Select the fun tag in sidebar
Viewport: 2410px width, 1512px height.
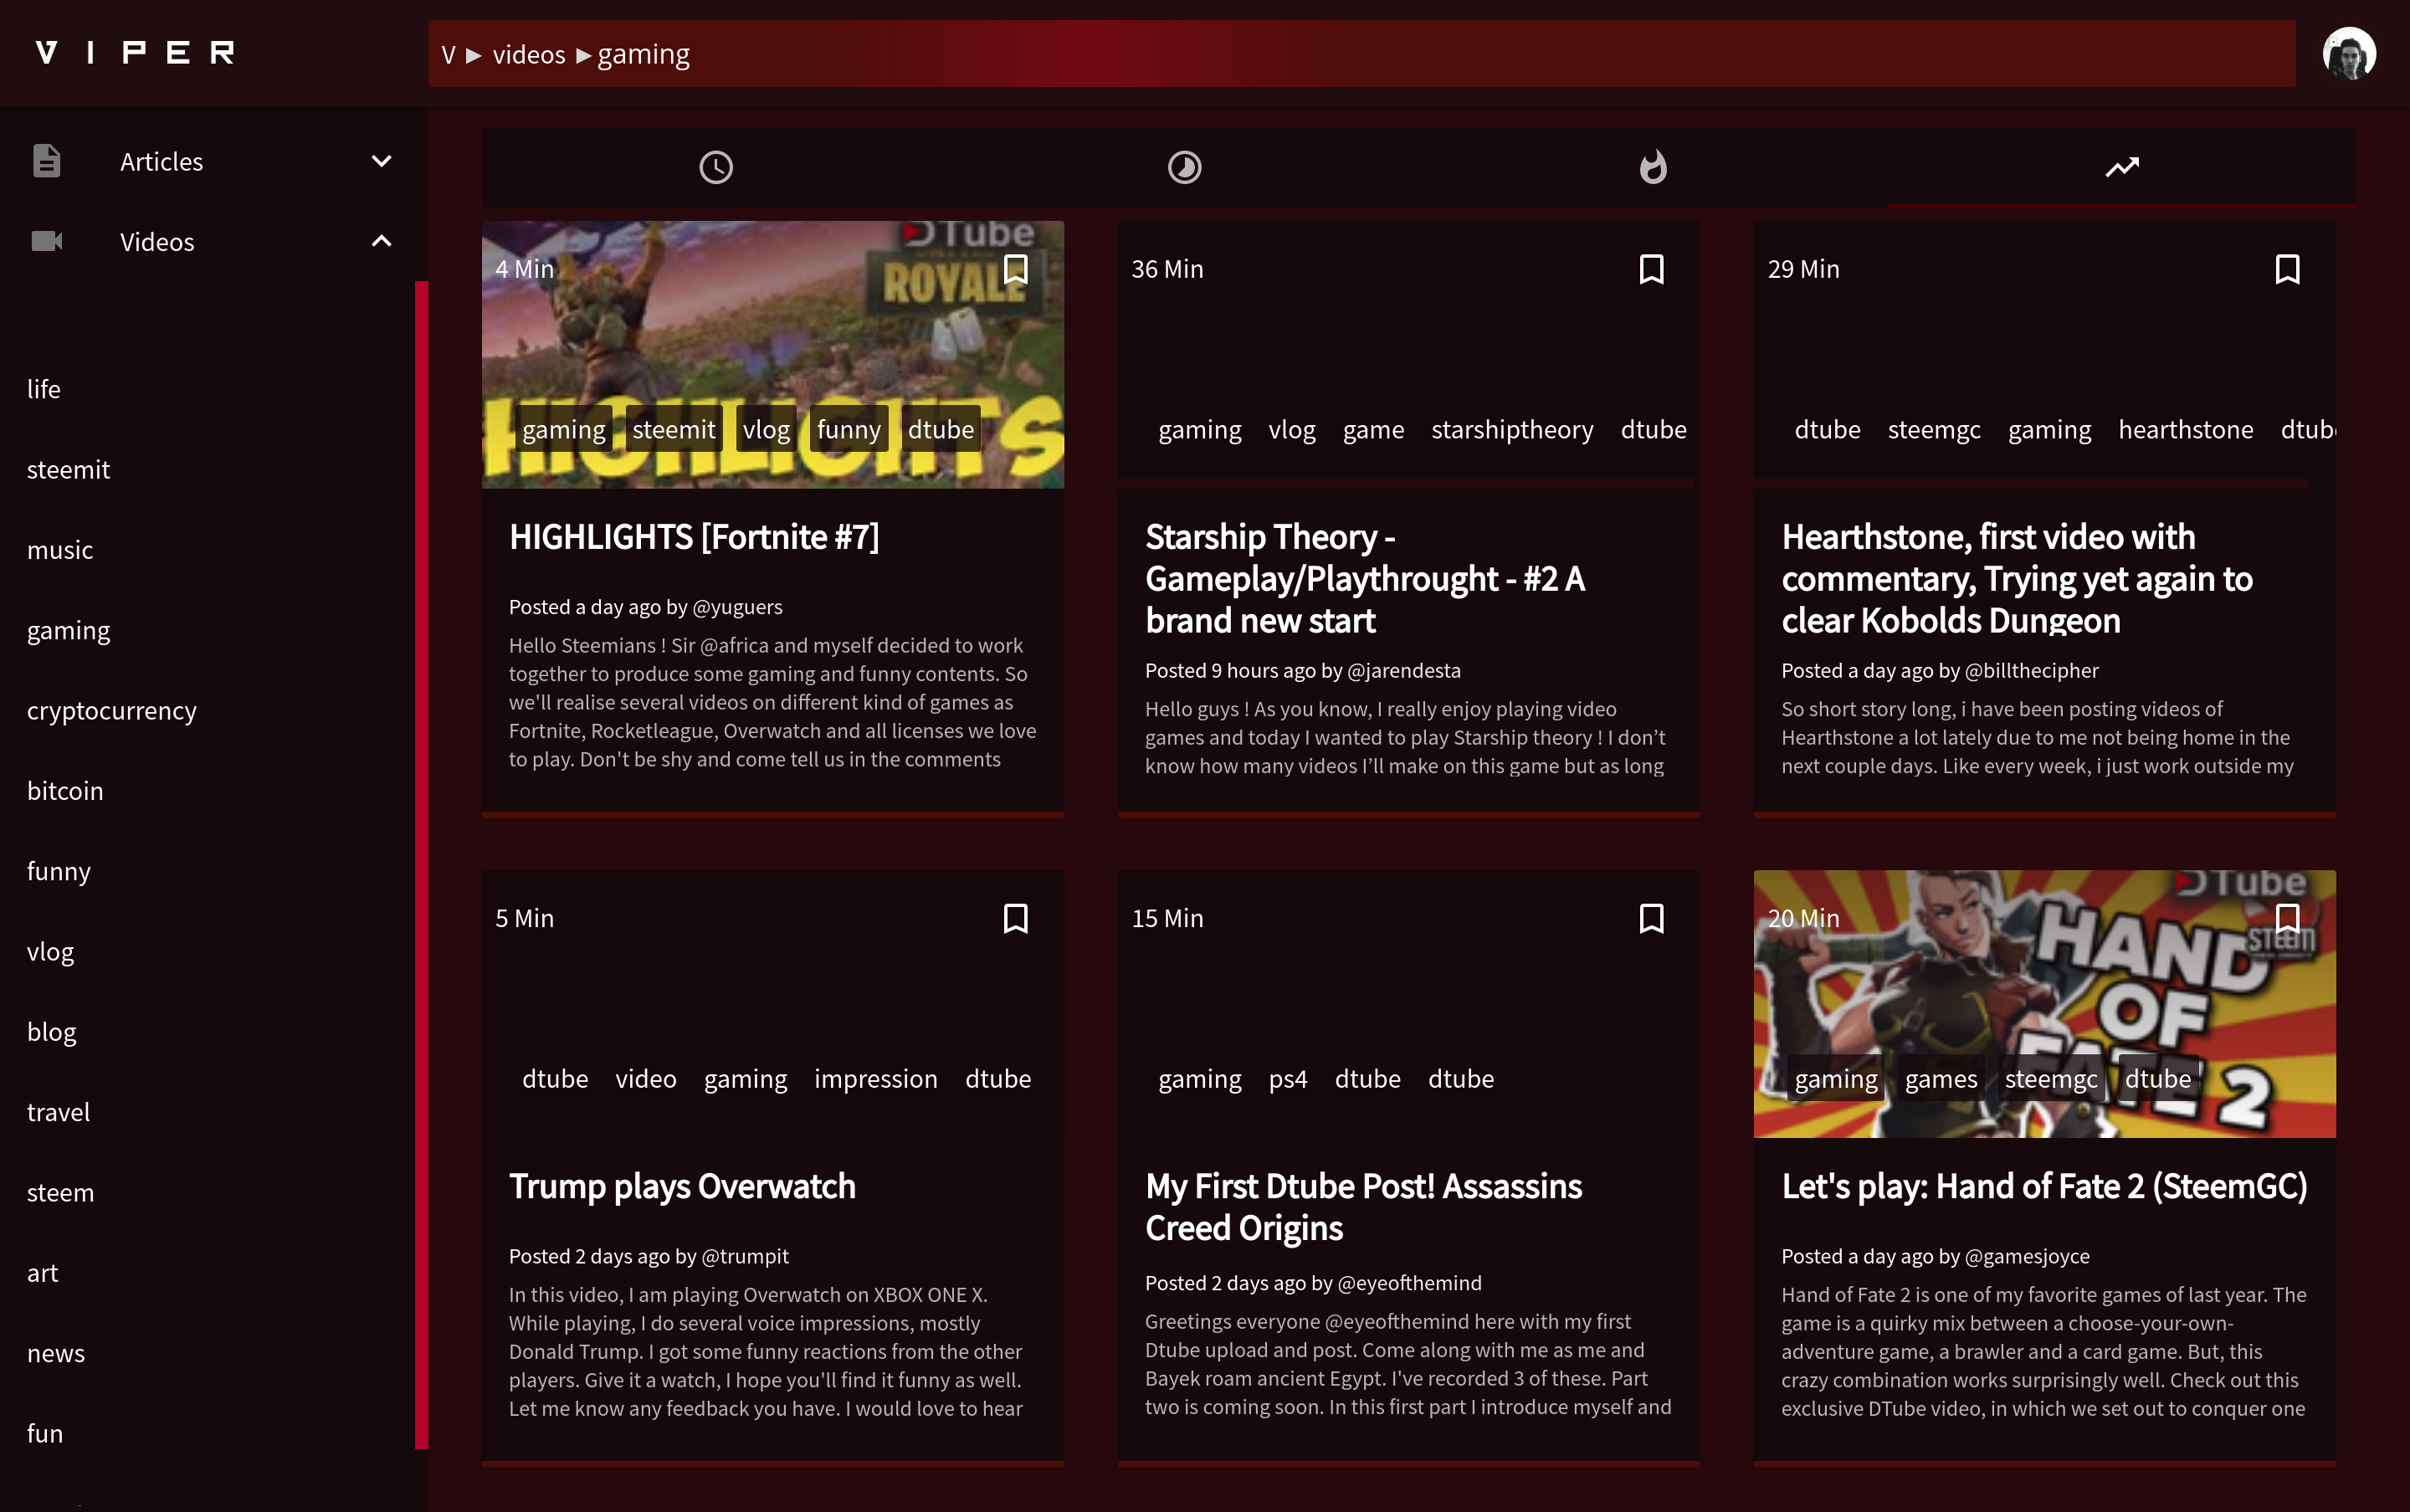coord(45,1434)
